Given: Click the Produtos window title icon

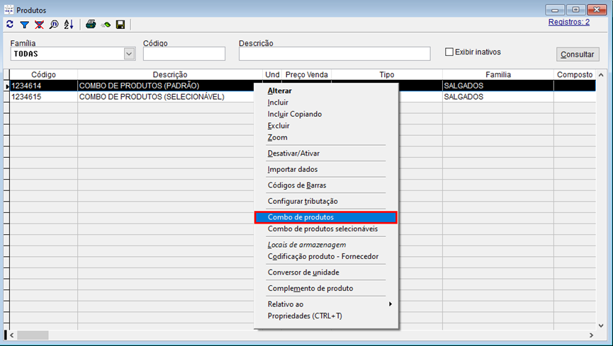Looking at the screenshot, I should pyautogui.click(x=9, y=9).
